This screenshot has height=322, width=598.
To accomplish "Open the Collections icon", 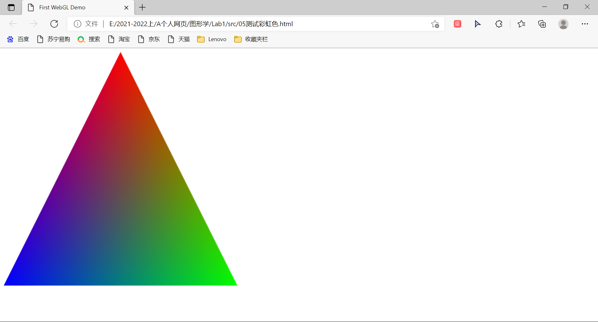I will [542, 24].
